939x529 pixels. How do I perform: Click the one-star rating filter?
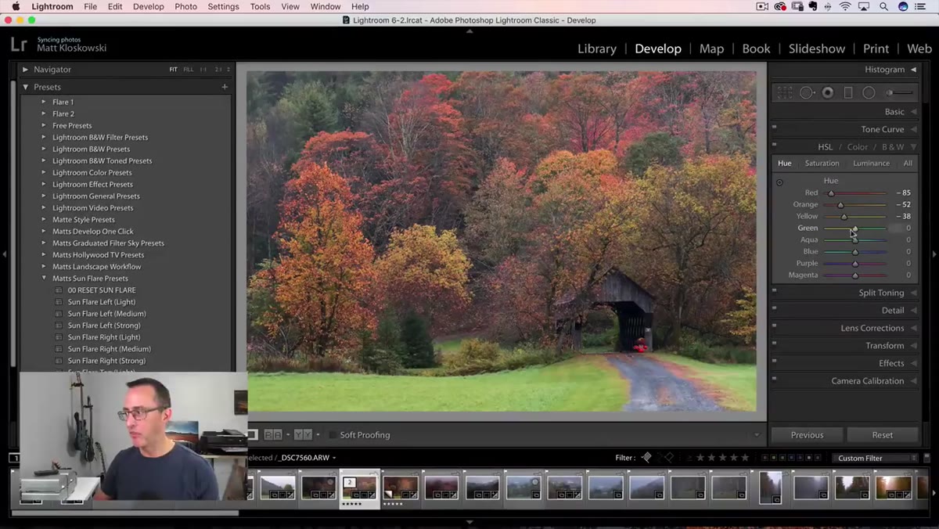[x=700, y=458]
